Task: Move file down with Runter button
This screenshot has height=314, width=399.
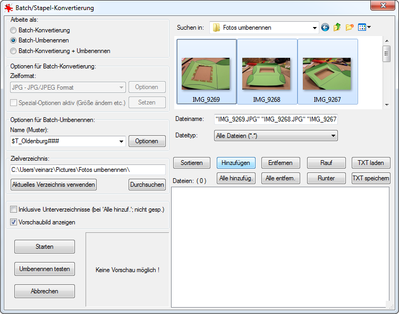Action: pos(326,178)
